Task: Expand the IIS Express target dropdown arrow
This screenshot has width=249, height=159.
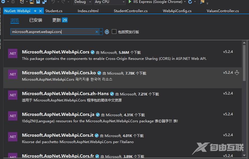Action: [185, 2]
